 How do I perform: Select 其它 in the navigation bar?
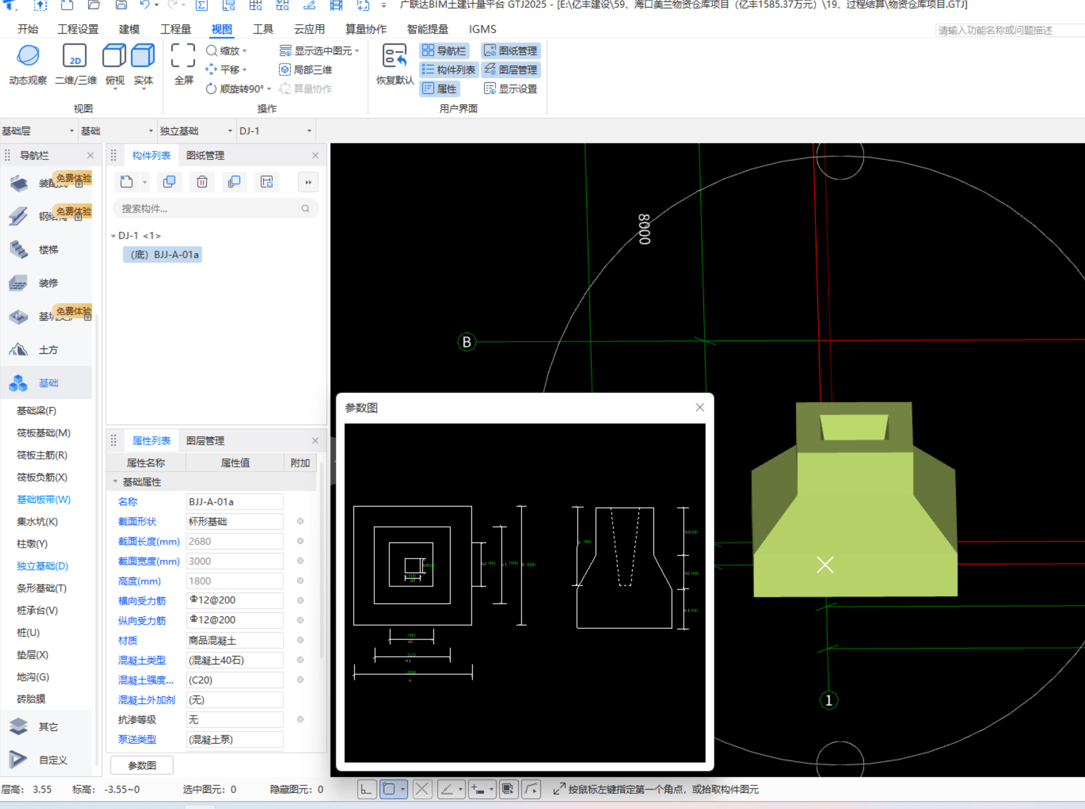(46, 727)
